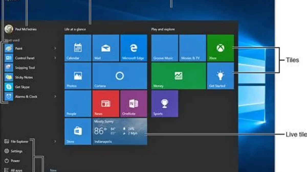Open the Sports tile

[165, 104]
